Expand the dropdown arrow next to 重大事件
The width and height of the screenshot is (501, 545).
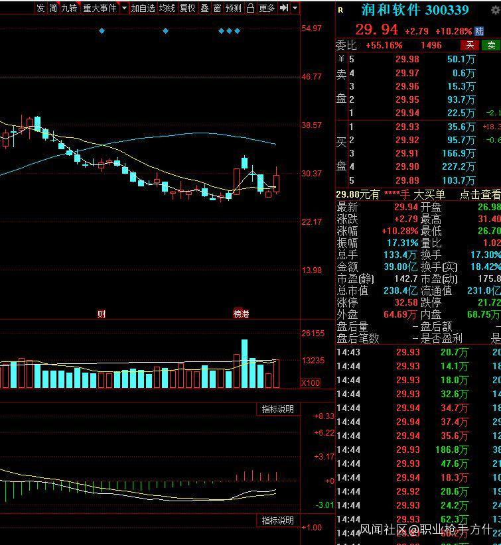point(124,8)
